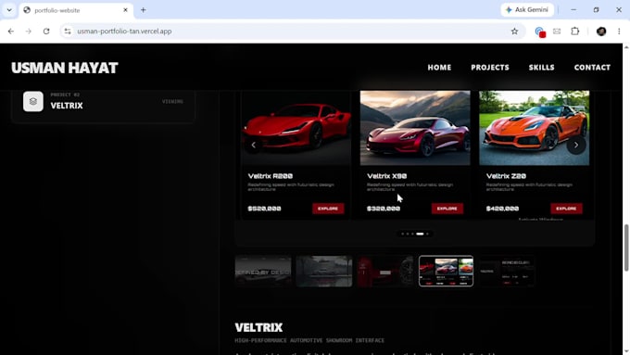Click the VELTRIX project heading
Image resolution: width=630 pixels, height=355 pixels.
258,328
